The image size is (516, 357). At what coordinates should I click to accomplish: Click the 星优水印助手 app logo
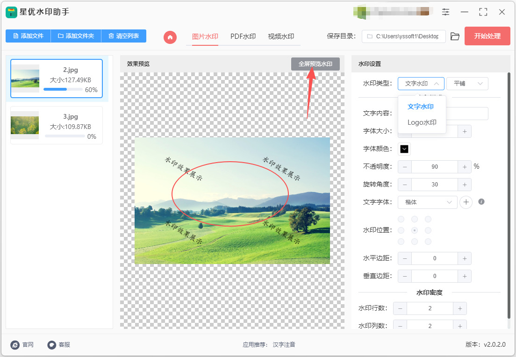(11, 12)
